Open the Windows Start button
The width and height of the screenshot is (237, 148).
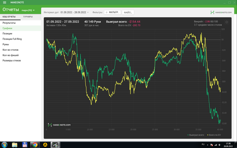coord(4,145)
